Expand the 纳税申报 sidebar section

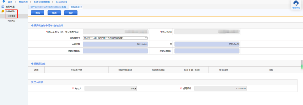point(10,6)
